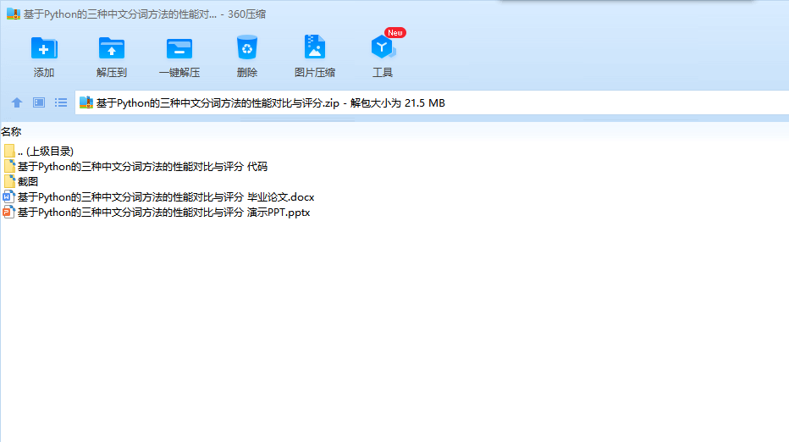Viewport: 789px width, 442px height.
Task: Click the folder icon of 上级目录
Action: click(x=8, y=151)
